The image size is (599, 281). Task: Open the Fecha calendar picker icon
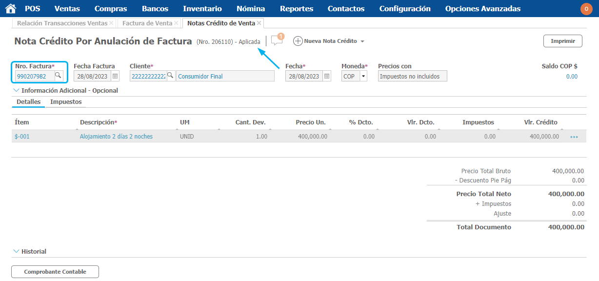(x=327, y=76)
